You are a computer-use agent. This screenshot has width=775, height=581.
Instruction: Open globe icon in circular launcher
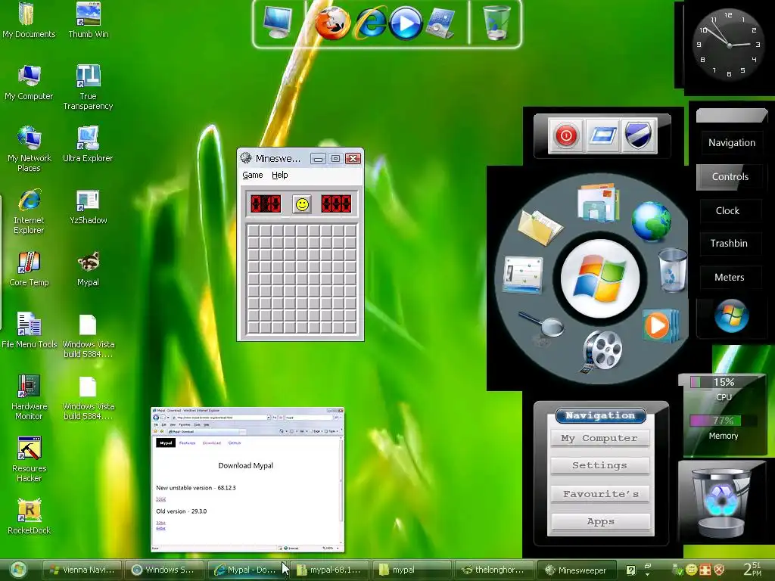(x=652, y=221)
